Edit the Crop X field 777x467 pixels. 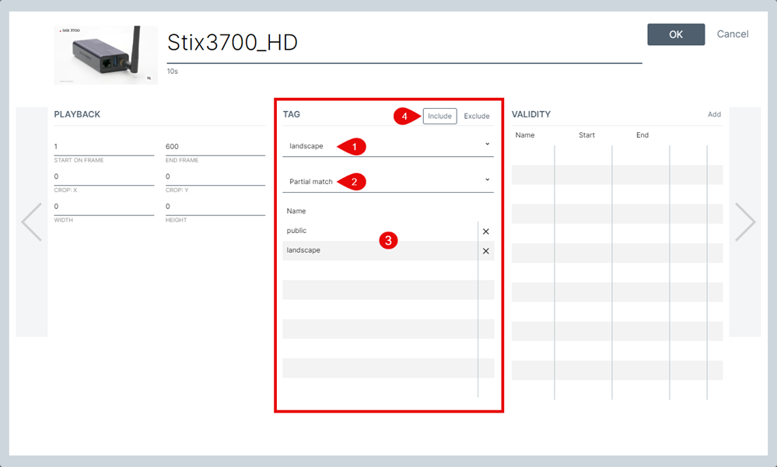click(x=104, y=176)
